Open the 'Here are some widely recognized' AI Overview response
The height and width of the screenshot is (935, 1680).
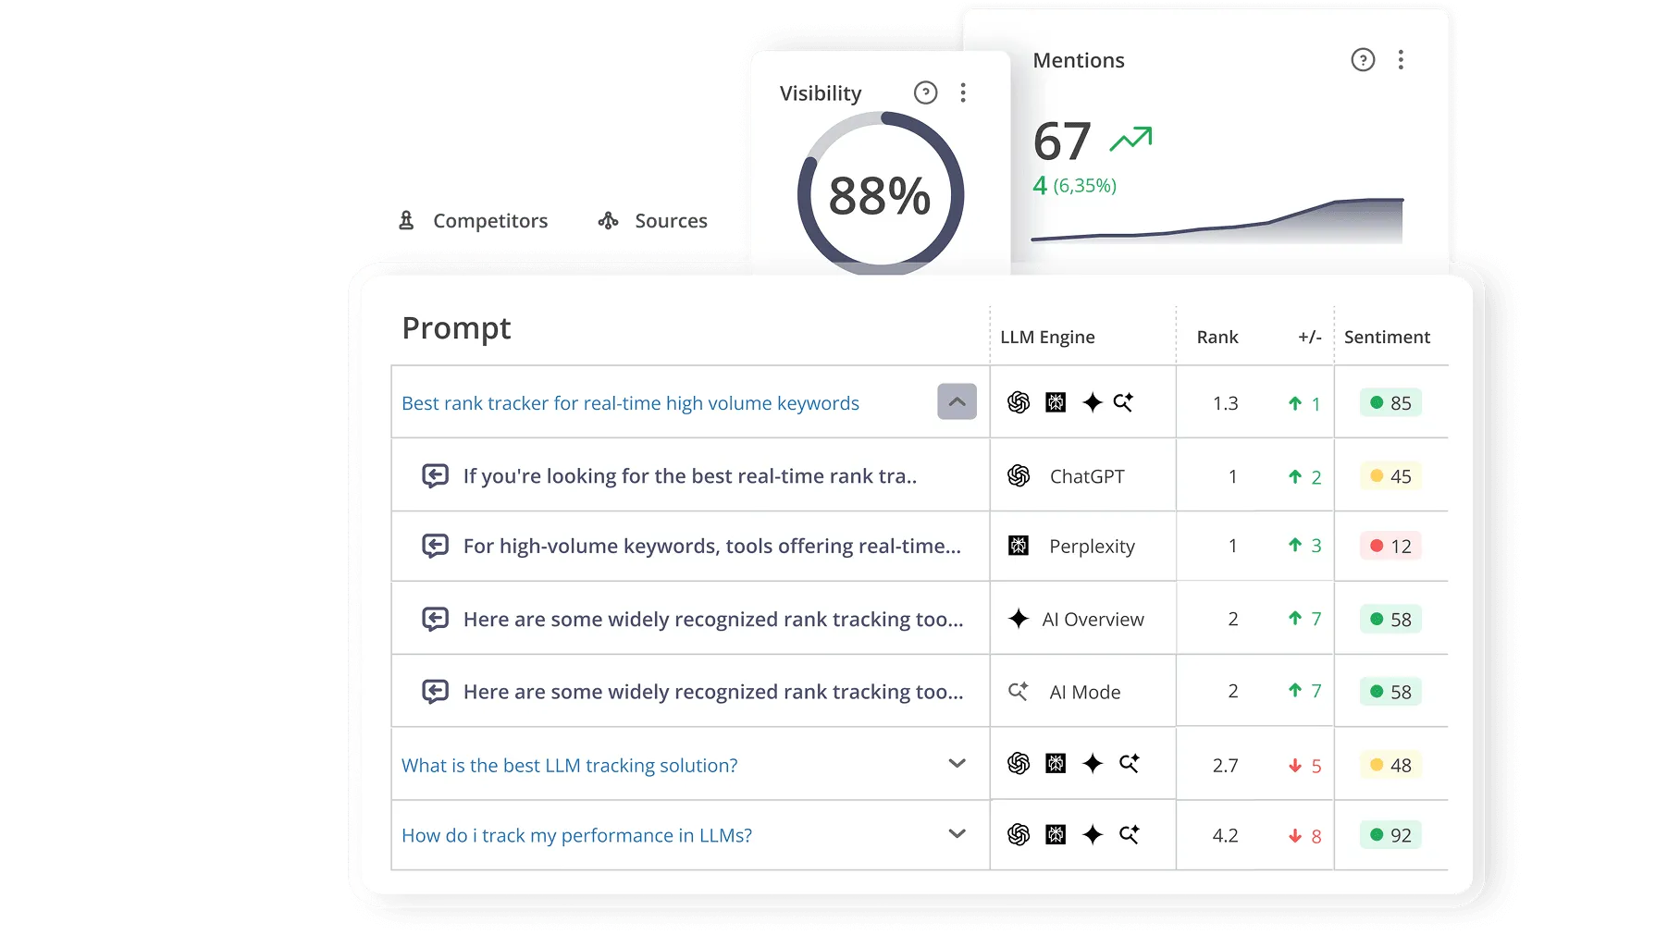713,619
